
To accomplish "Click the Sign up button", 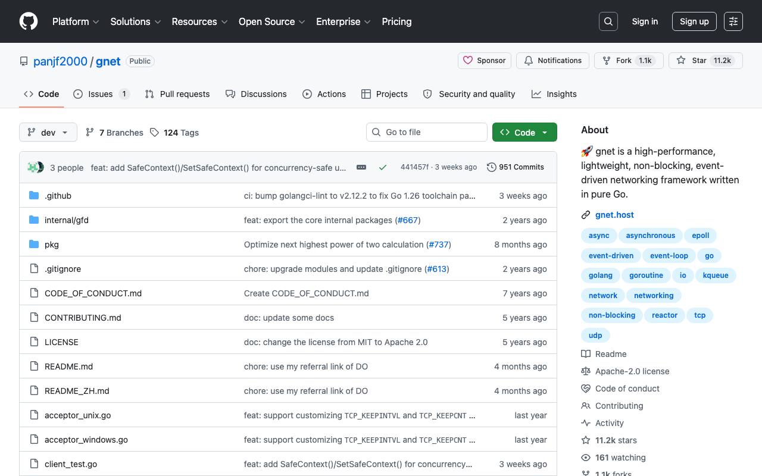I will tap(694, 21).
